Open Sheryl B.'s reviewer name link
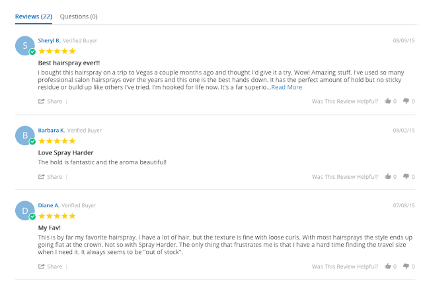 pyautogui.click(x=49, y=40)
